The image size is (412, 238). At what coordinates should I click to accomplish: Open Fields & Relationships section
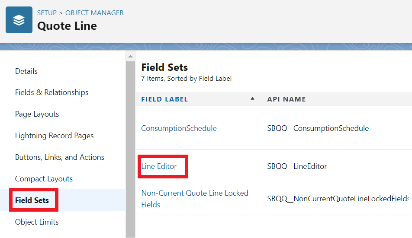51,92
